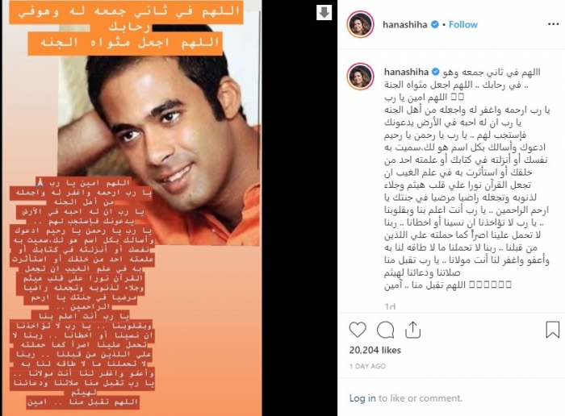Viewport: 565px width, 416px height.
Task: Click the Log in link
Action: 362,398
